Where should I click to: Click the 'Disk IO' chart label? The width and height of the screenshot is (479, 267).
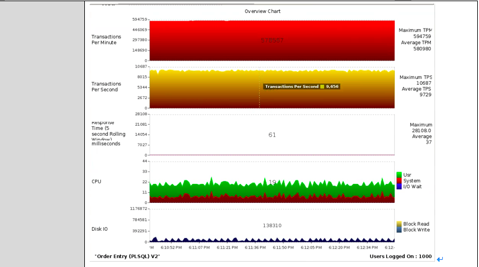tap(100, 229)
